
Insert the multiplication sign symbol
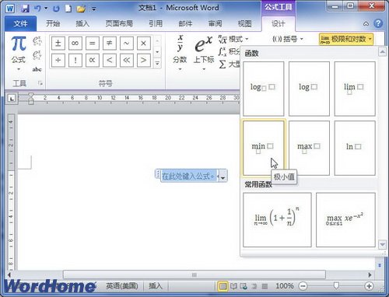[x=143, y=43]
